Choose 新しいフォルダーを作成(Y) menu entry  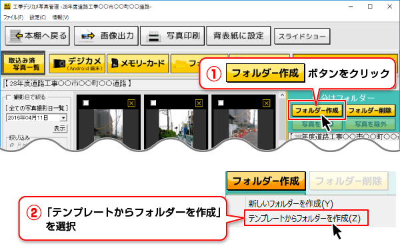291,203
